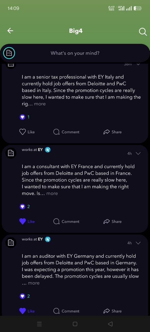Share the EY France post
This screenshot has height=332, width=150.
113,221
